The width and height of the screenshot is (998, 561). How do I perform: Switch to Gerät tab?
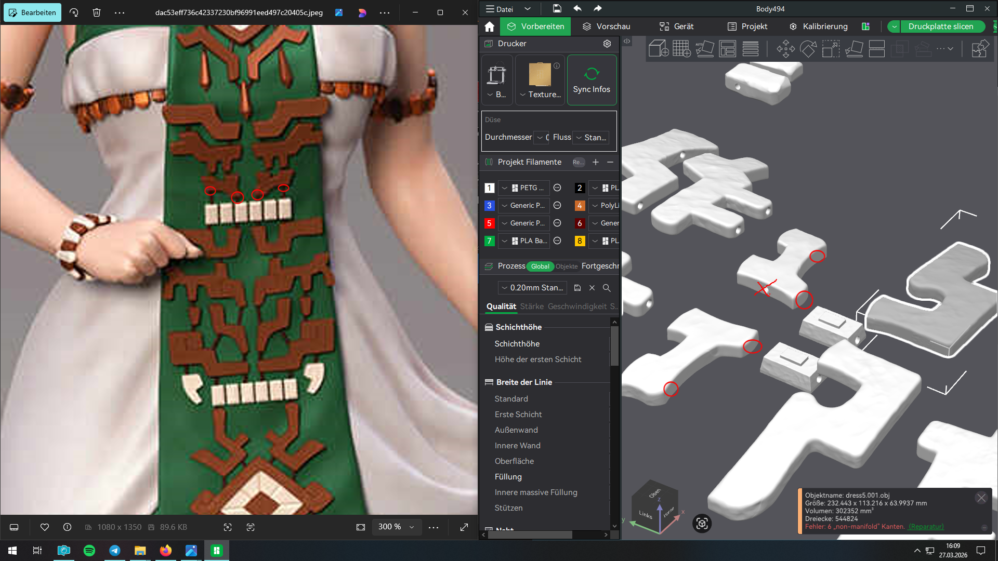[677, 26]
